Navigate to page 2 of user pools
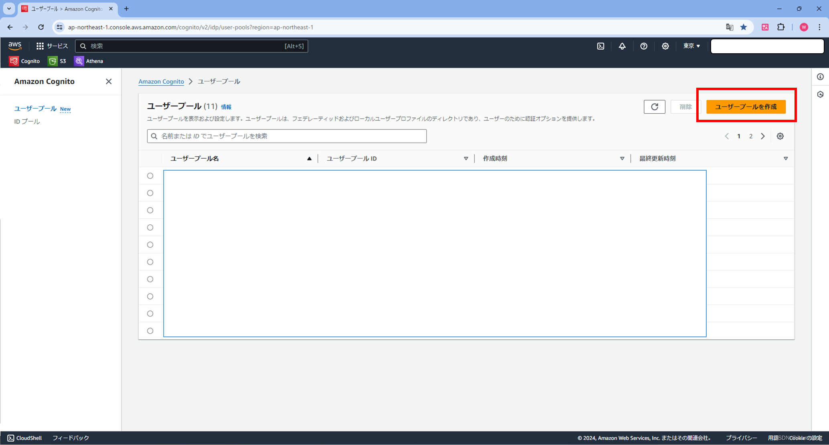This screenshot has width=829, height=445. tap(750, 136)
